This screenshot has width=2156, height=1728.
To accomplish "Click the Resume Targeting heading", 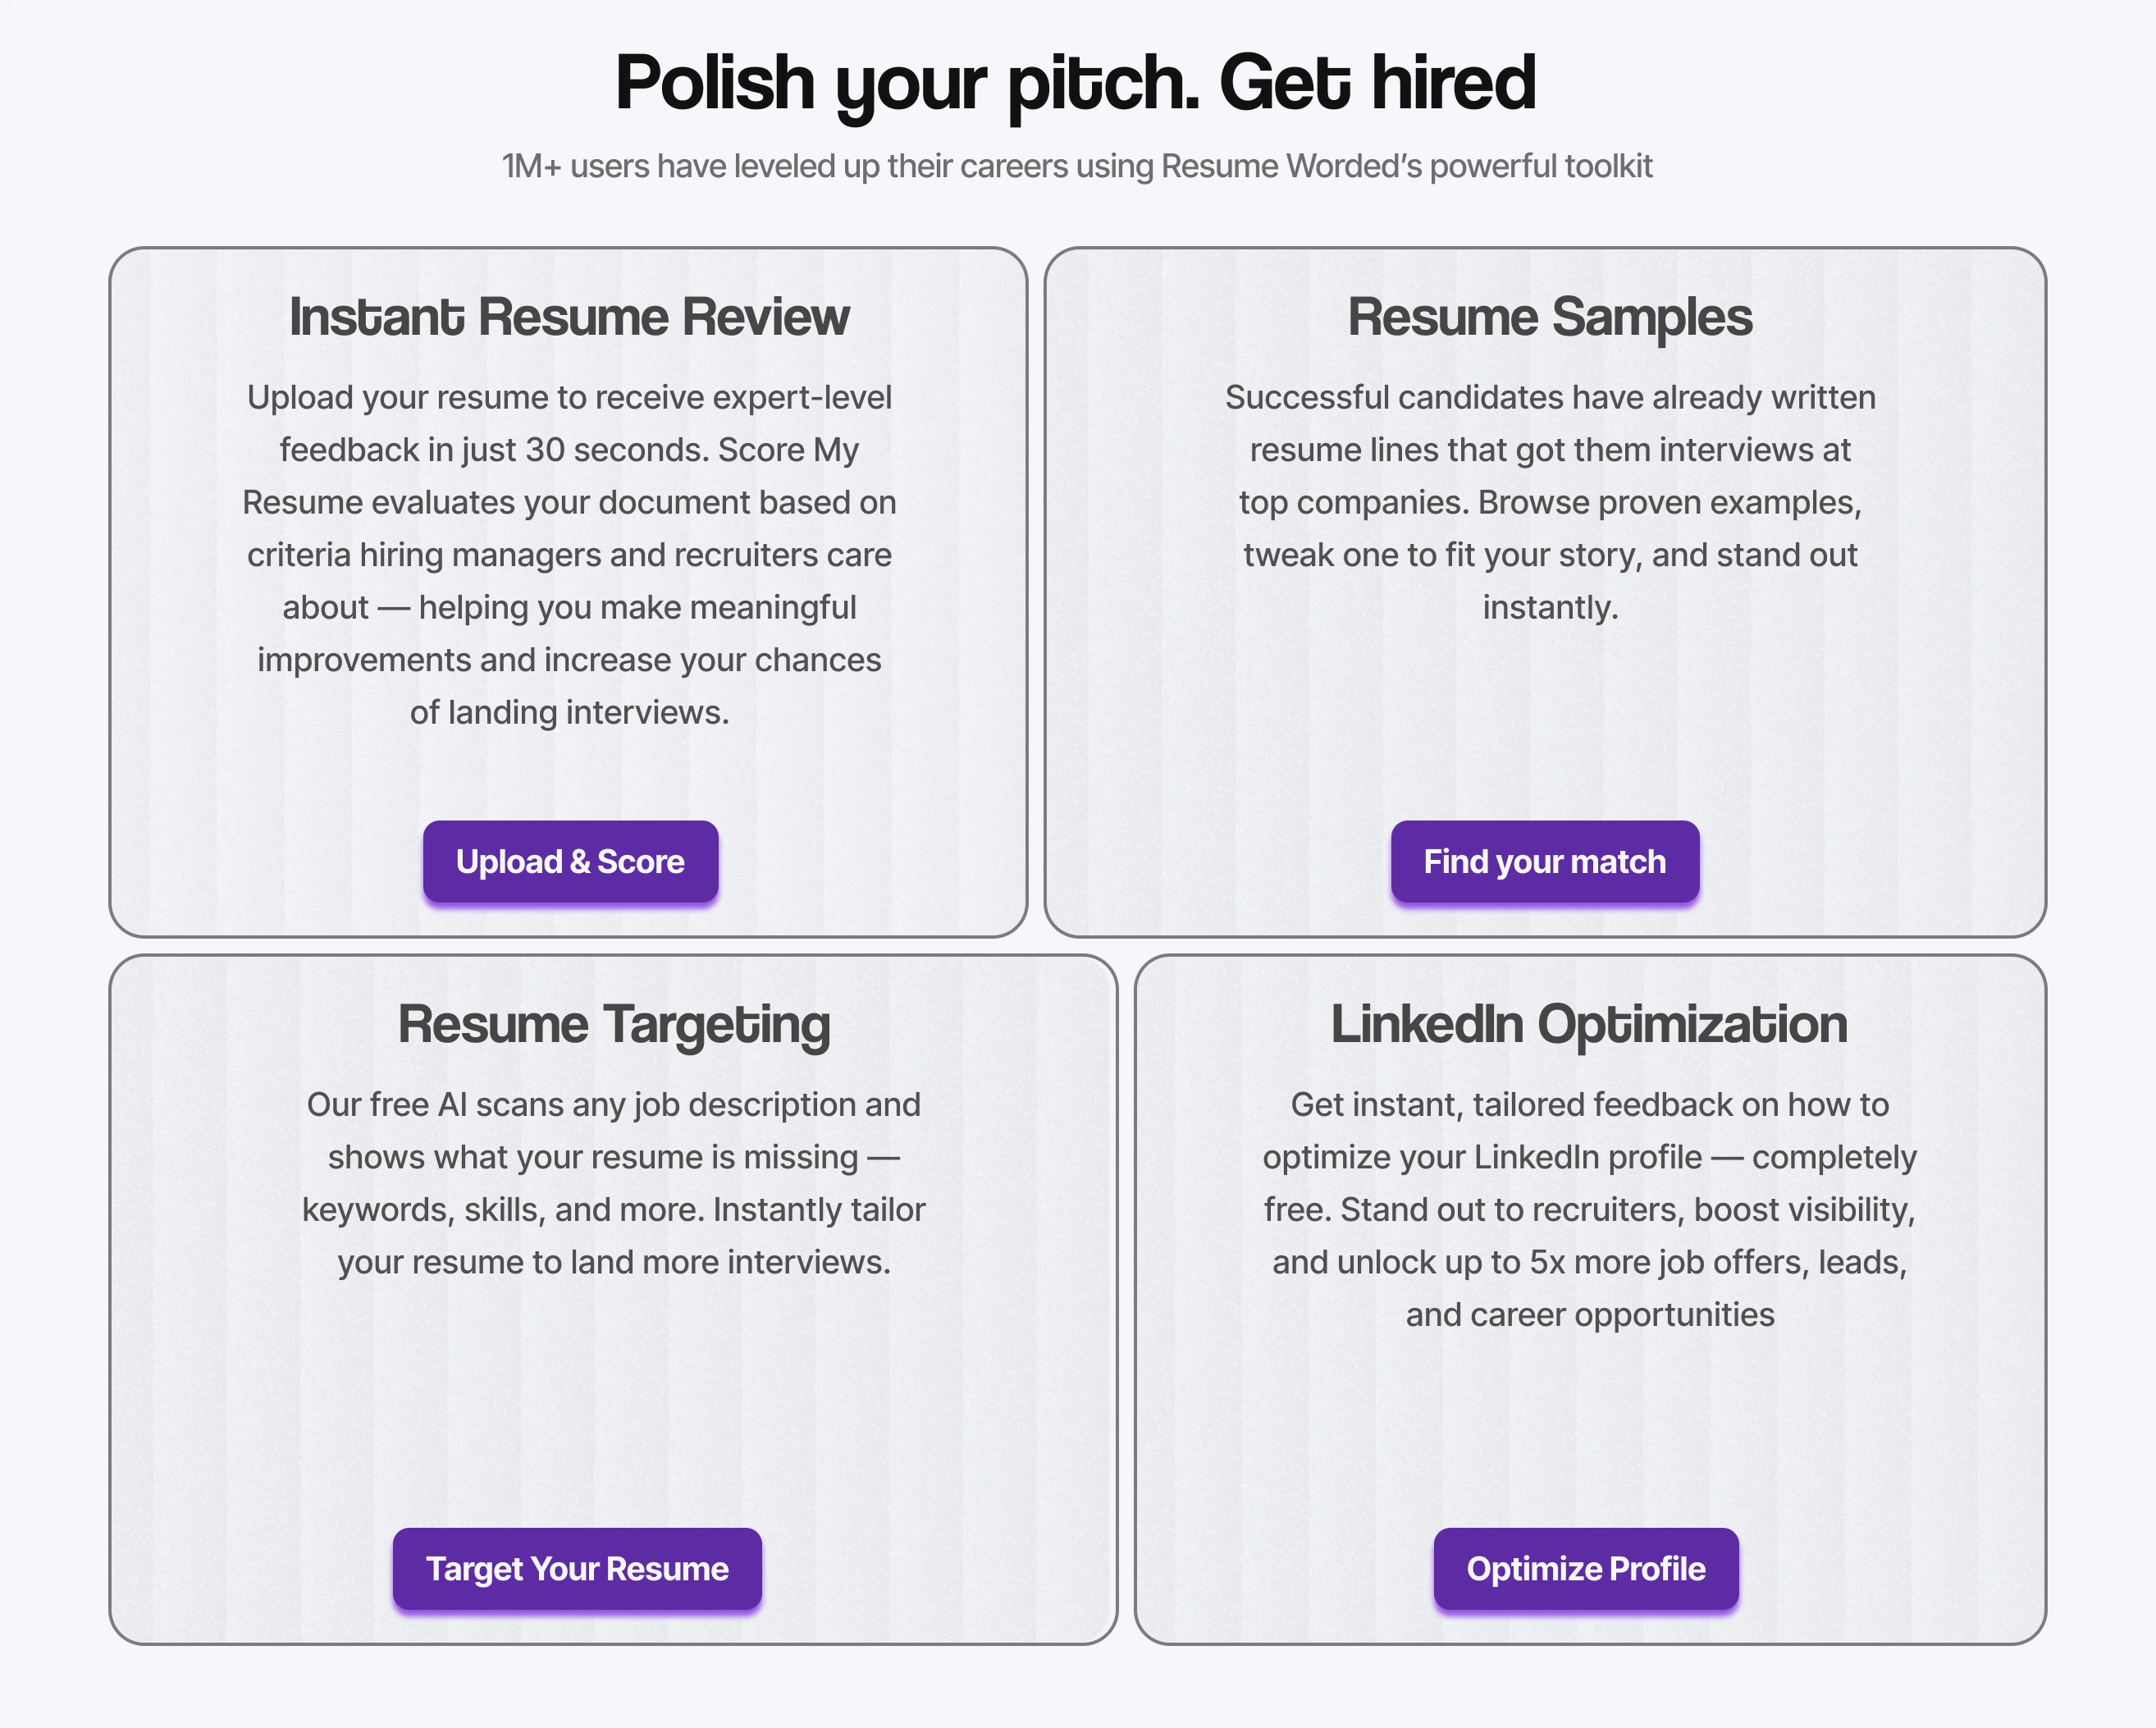I will 614,1024.
